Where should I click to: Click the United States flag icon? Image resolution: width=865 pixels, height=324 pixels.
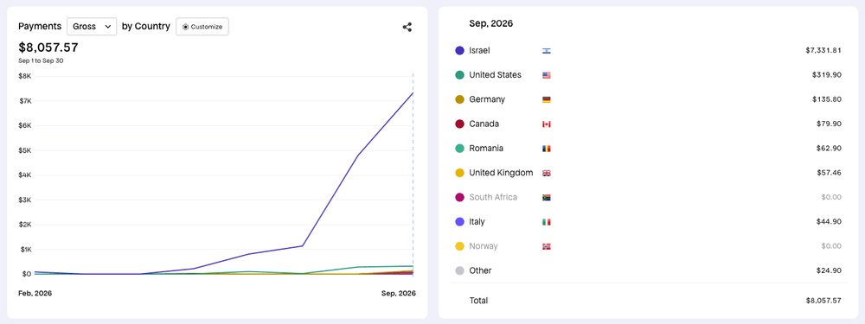[x=547, y=75]
